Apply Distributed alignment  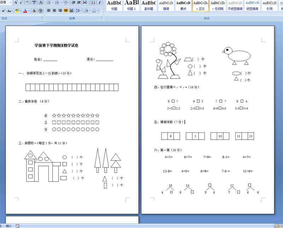[71, 11]
